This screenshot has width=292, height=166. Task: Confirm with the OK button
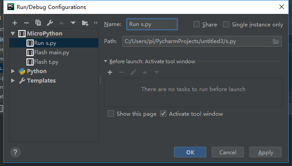(190, 152)
